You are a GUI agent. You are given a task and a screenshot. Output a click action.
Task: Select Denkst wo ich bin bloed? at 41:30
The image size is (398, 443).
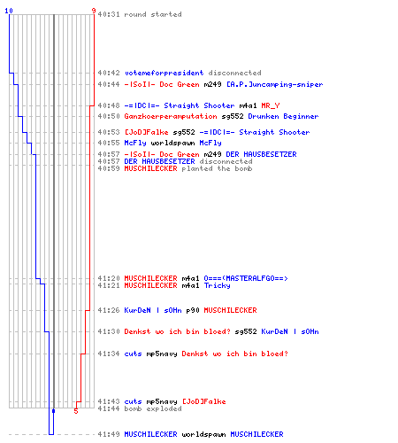177,331
